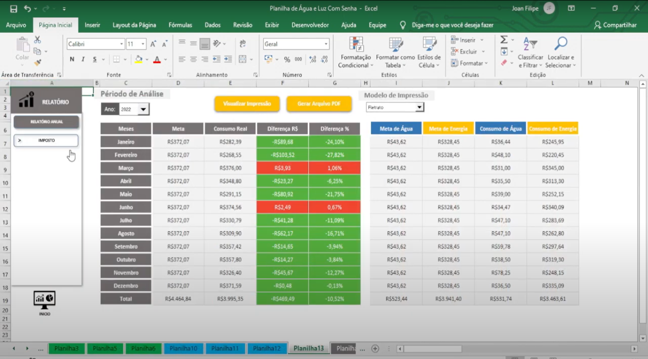Expand Classificar e Filtrar menu

(x=530, y=53)
